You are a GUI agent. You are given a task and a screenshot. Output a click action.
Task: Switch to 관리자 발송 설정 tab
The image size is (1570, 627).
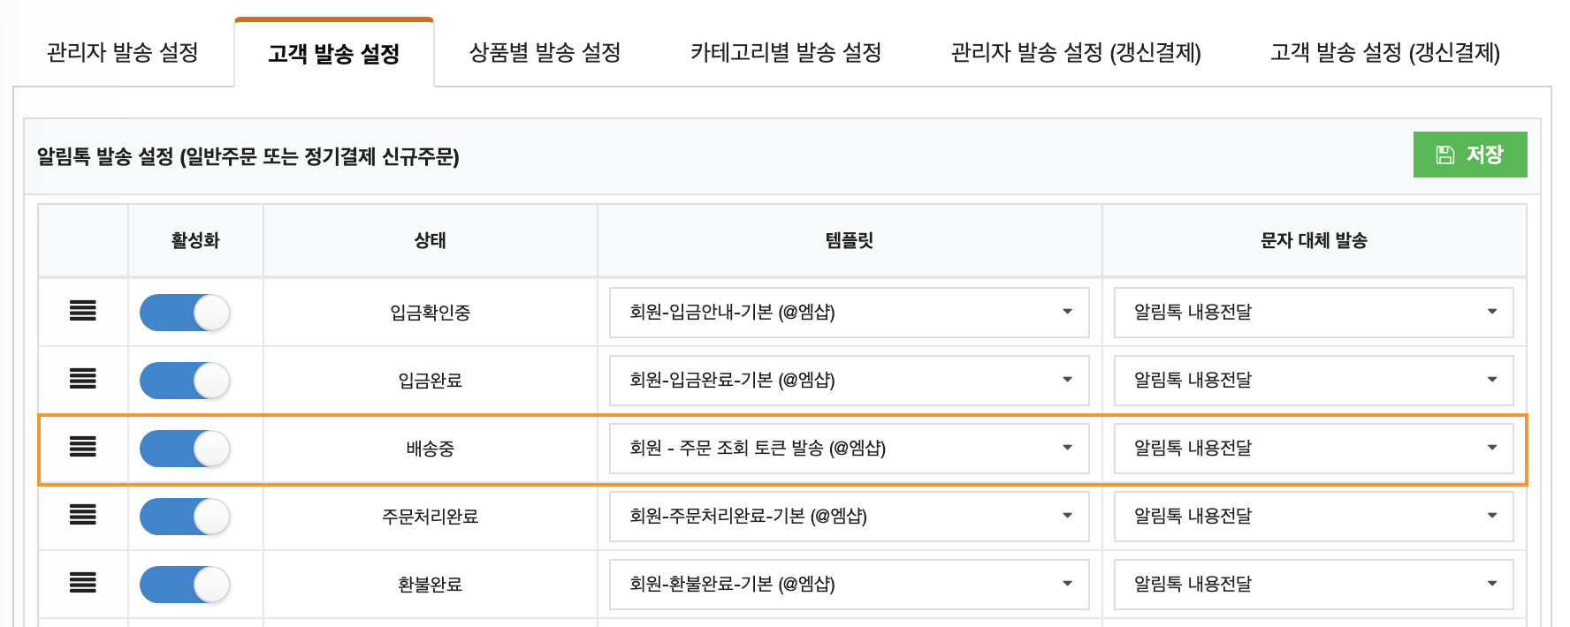click(123, 52)
